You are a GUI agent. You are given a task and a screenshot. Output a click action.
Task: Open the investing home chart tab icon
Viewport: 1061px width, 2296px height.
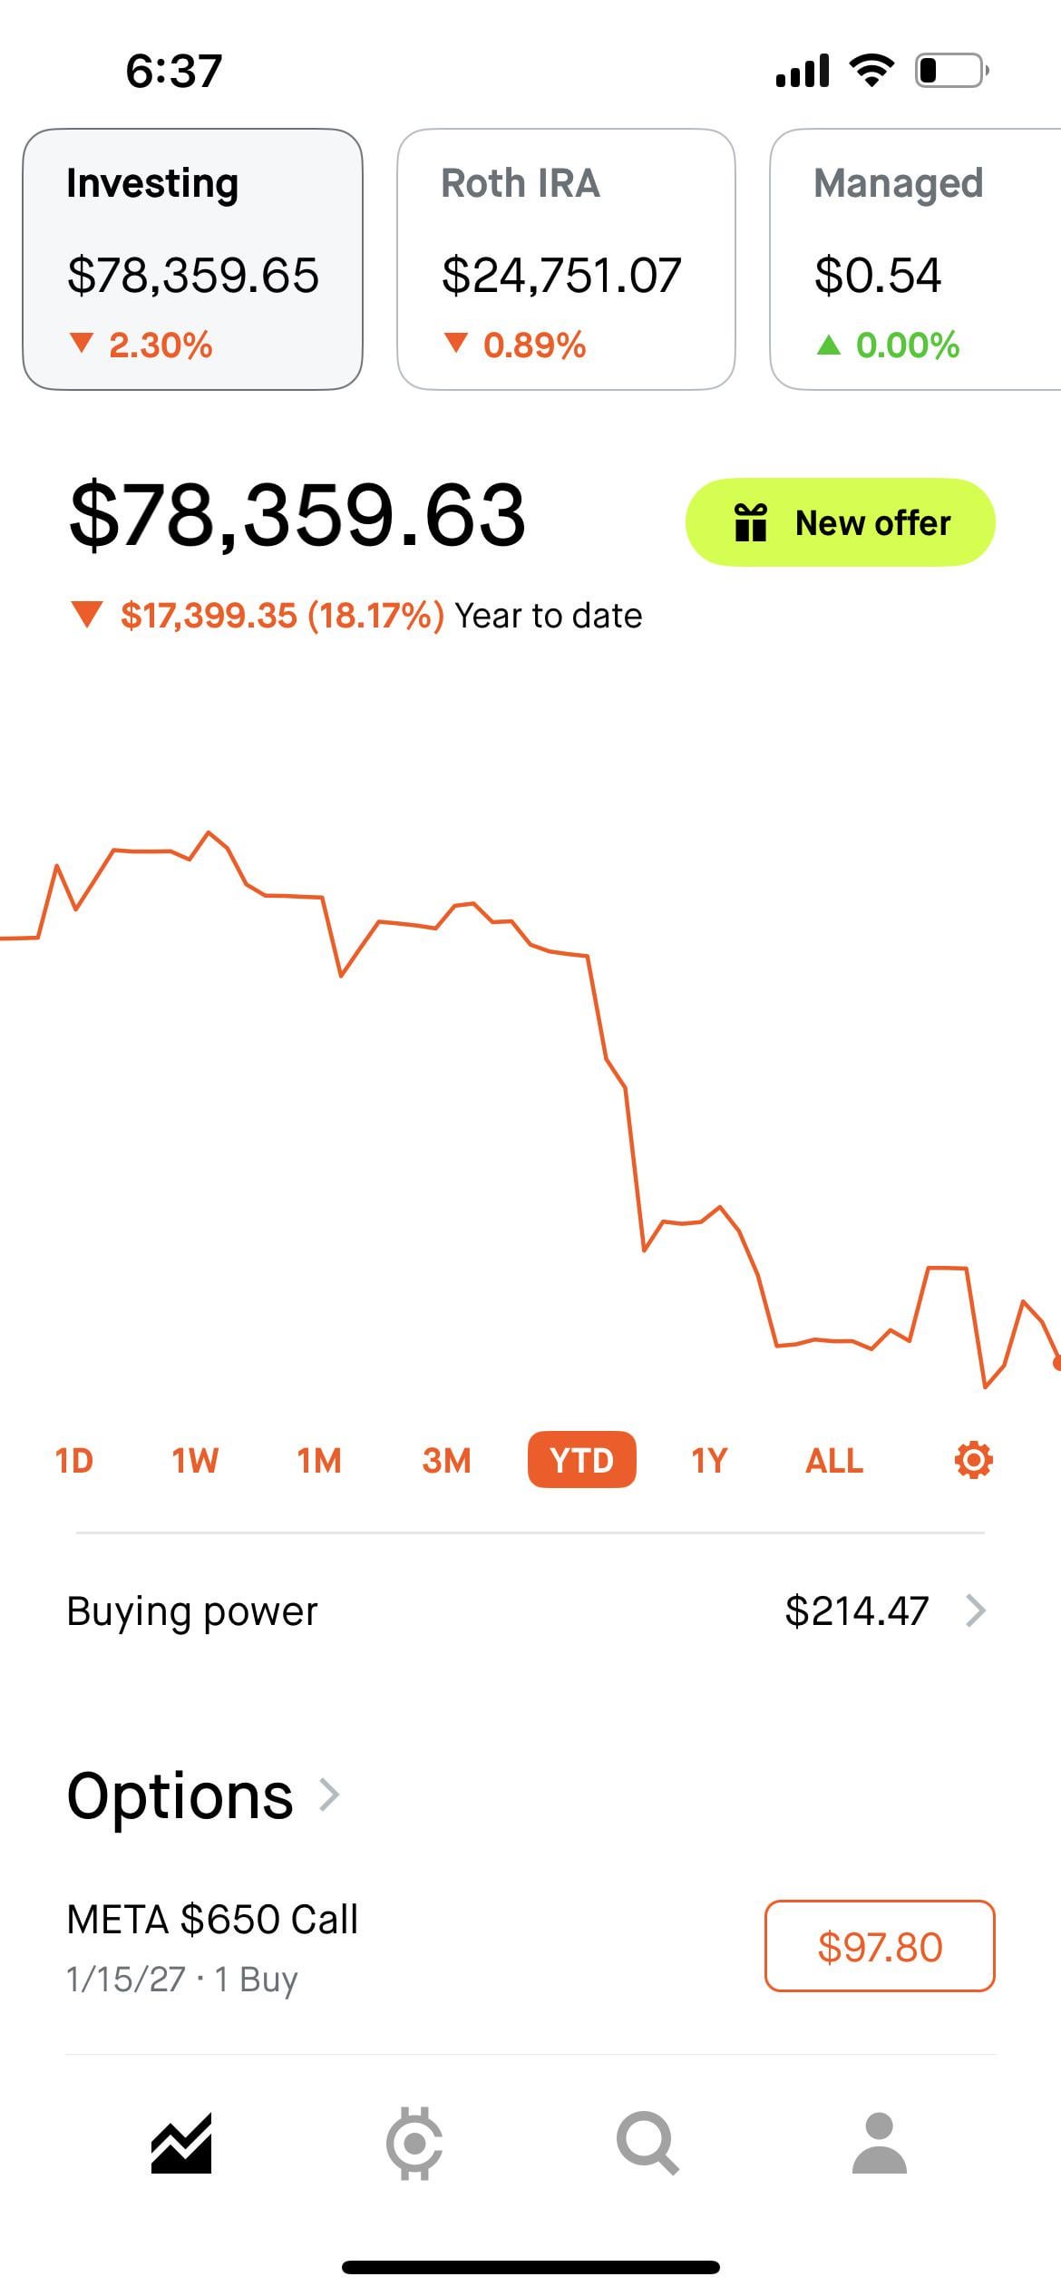pos(181,2144)
